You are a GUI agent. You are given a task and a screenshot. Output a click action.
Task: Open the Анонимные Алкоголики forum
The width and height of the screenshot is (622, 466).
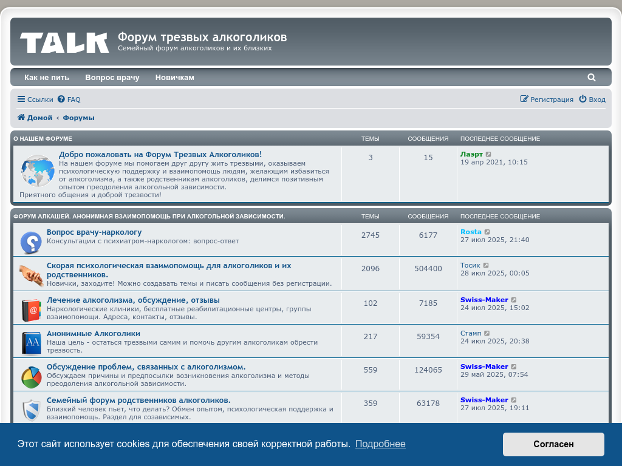94,334
